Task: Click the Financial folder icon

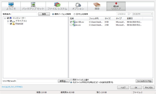Action: coord(14,24)
